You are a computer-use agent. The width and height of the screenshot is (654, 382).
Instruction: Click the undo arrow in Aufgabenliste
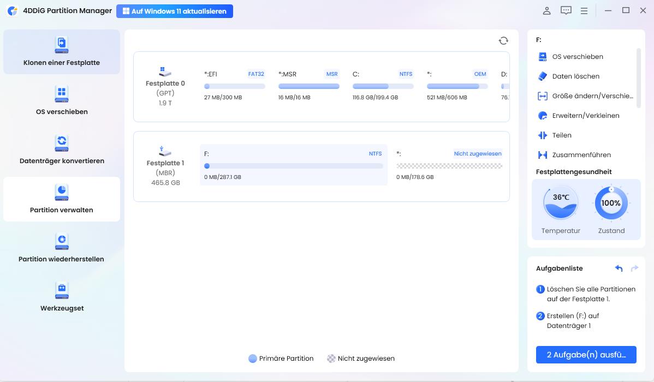coord(618,268)
